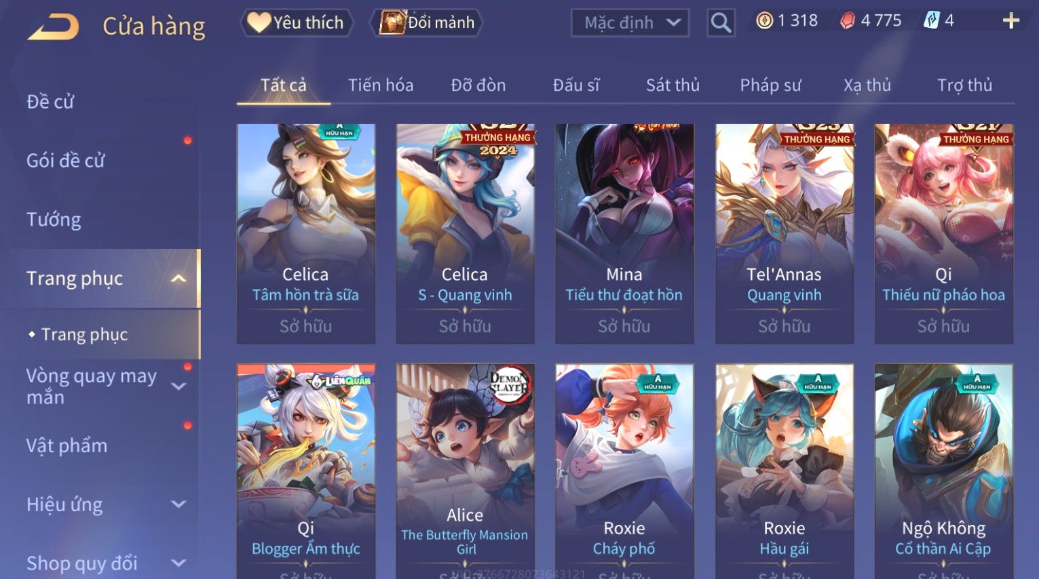Open Tướng in the left sidebar
This screenshot has height=579, width=1039.
pyautogui.click(x=54, y=220)
